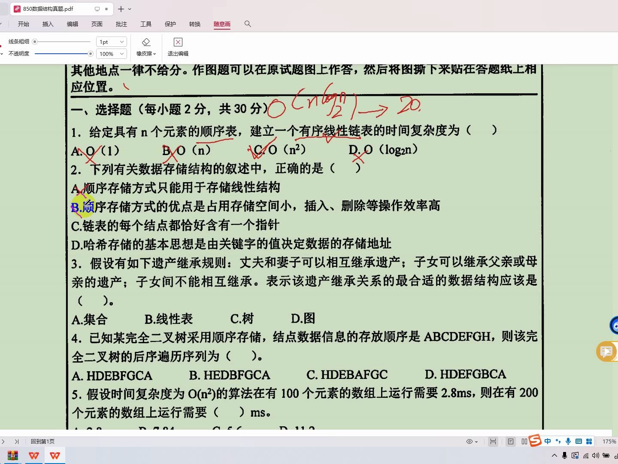Click option D. HDEFGBCA
Image resolution: width=618 pixels, height=464 pixels.
(465, 374)
